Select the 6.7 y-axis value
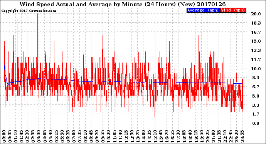Viewport: 266px width, 144px height. click(x=256, y=87)
